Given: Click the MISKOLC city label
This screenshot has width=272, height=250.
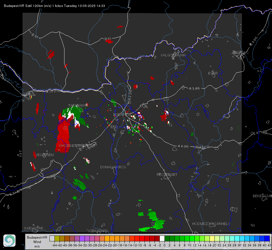Looking at the screenshot, I should tap(241, 52).
